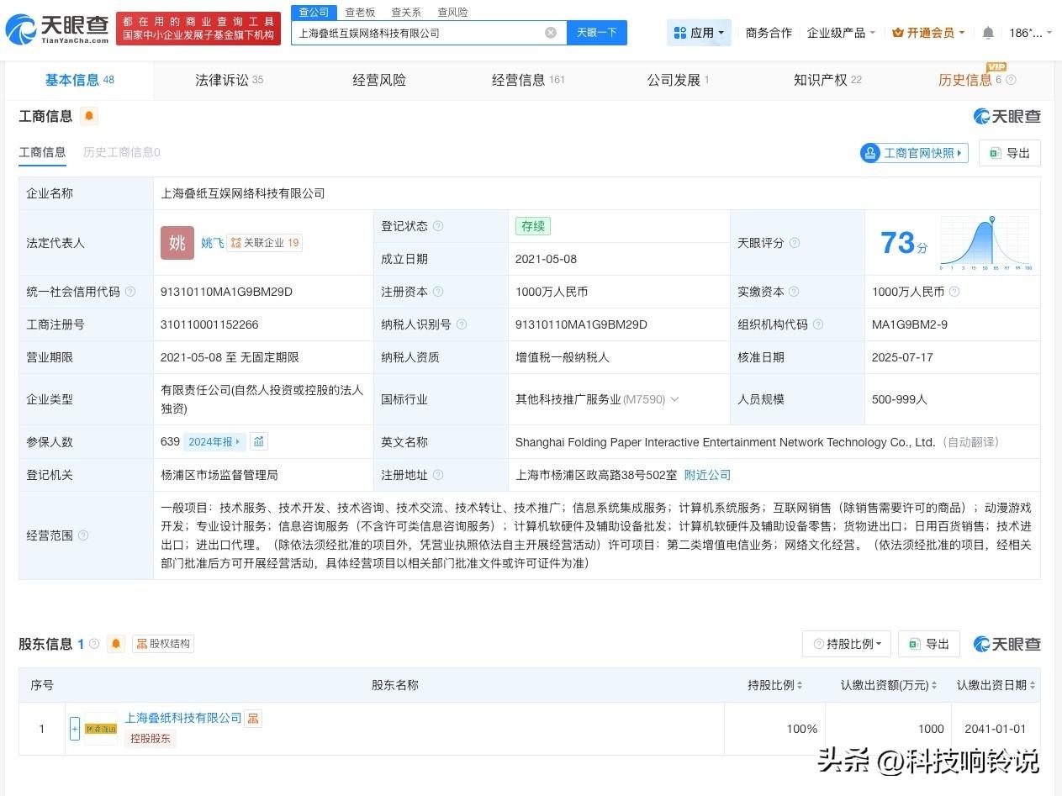Image resolution: width=1062 pixels, height=796 pixels.
Task: Switch to 查关系 search tab
Action: coord(406,12)
